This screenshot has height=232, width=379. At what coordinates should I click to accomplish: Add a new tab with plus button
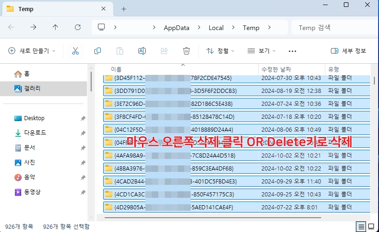coord(124,9)
